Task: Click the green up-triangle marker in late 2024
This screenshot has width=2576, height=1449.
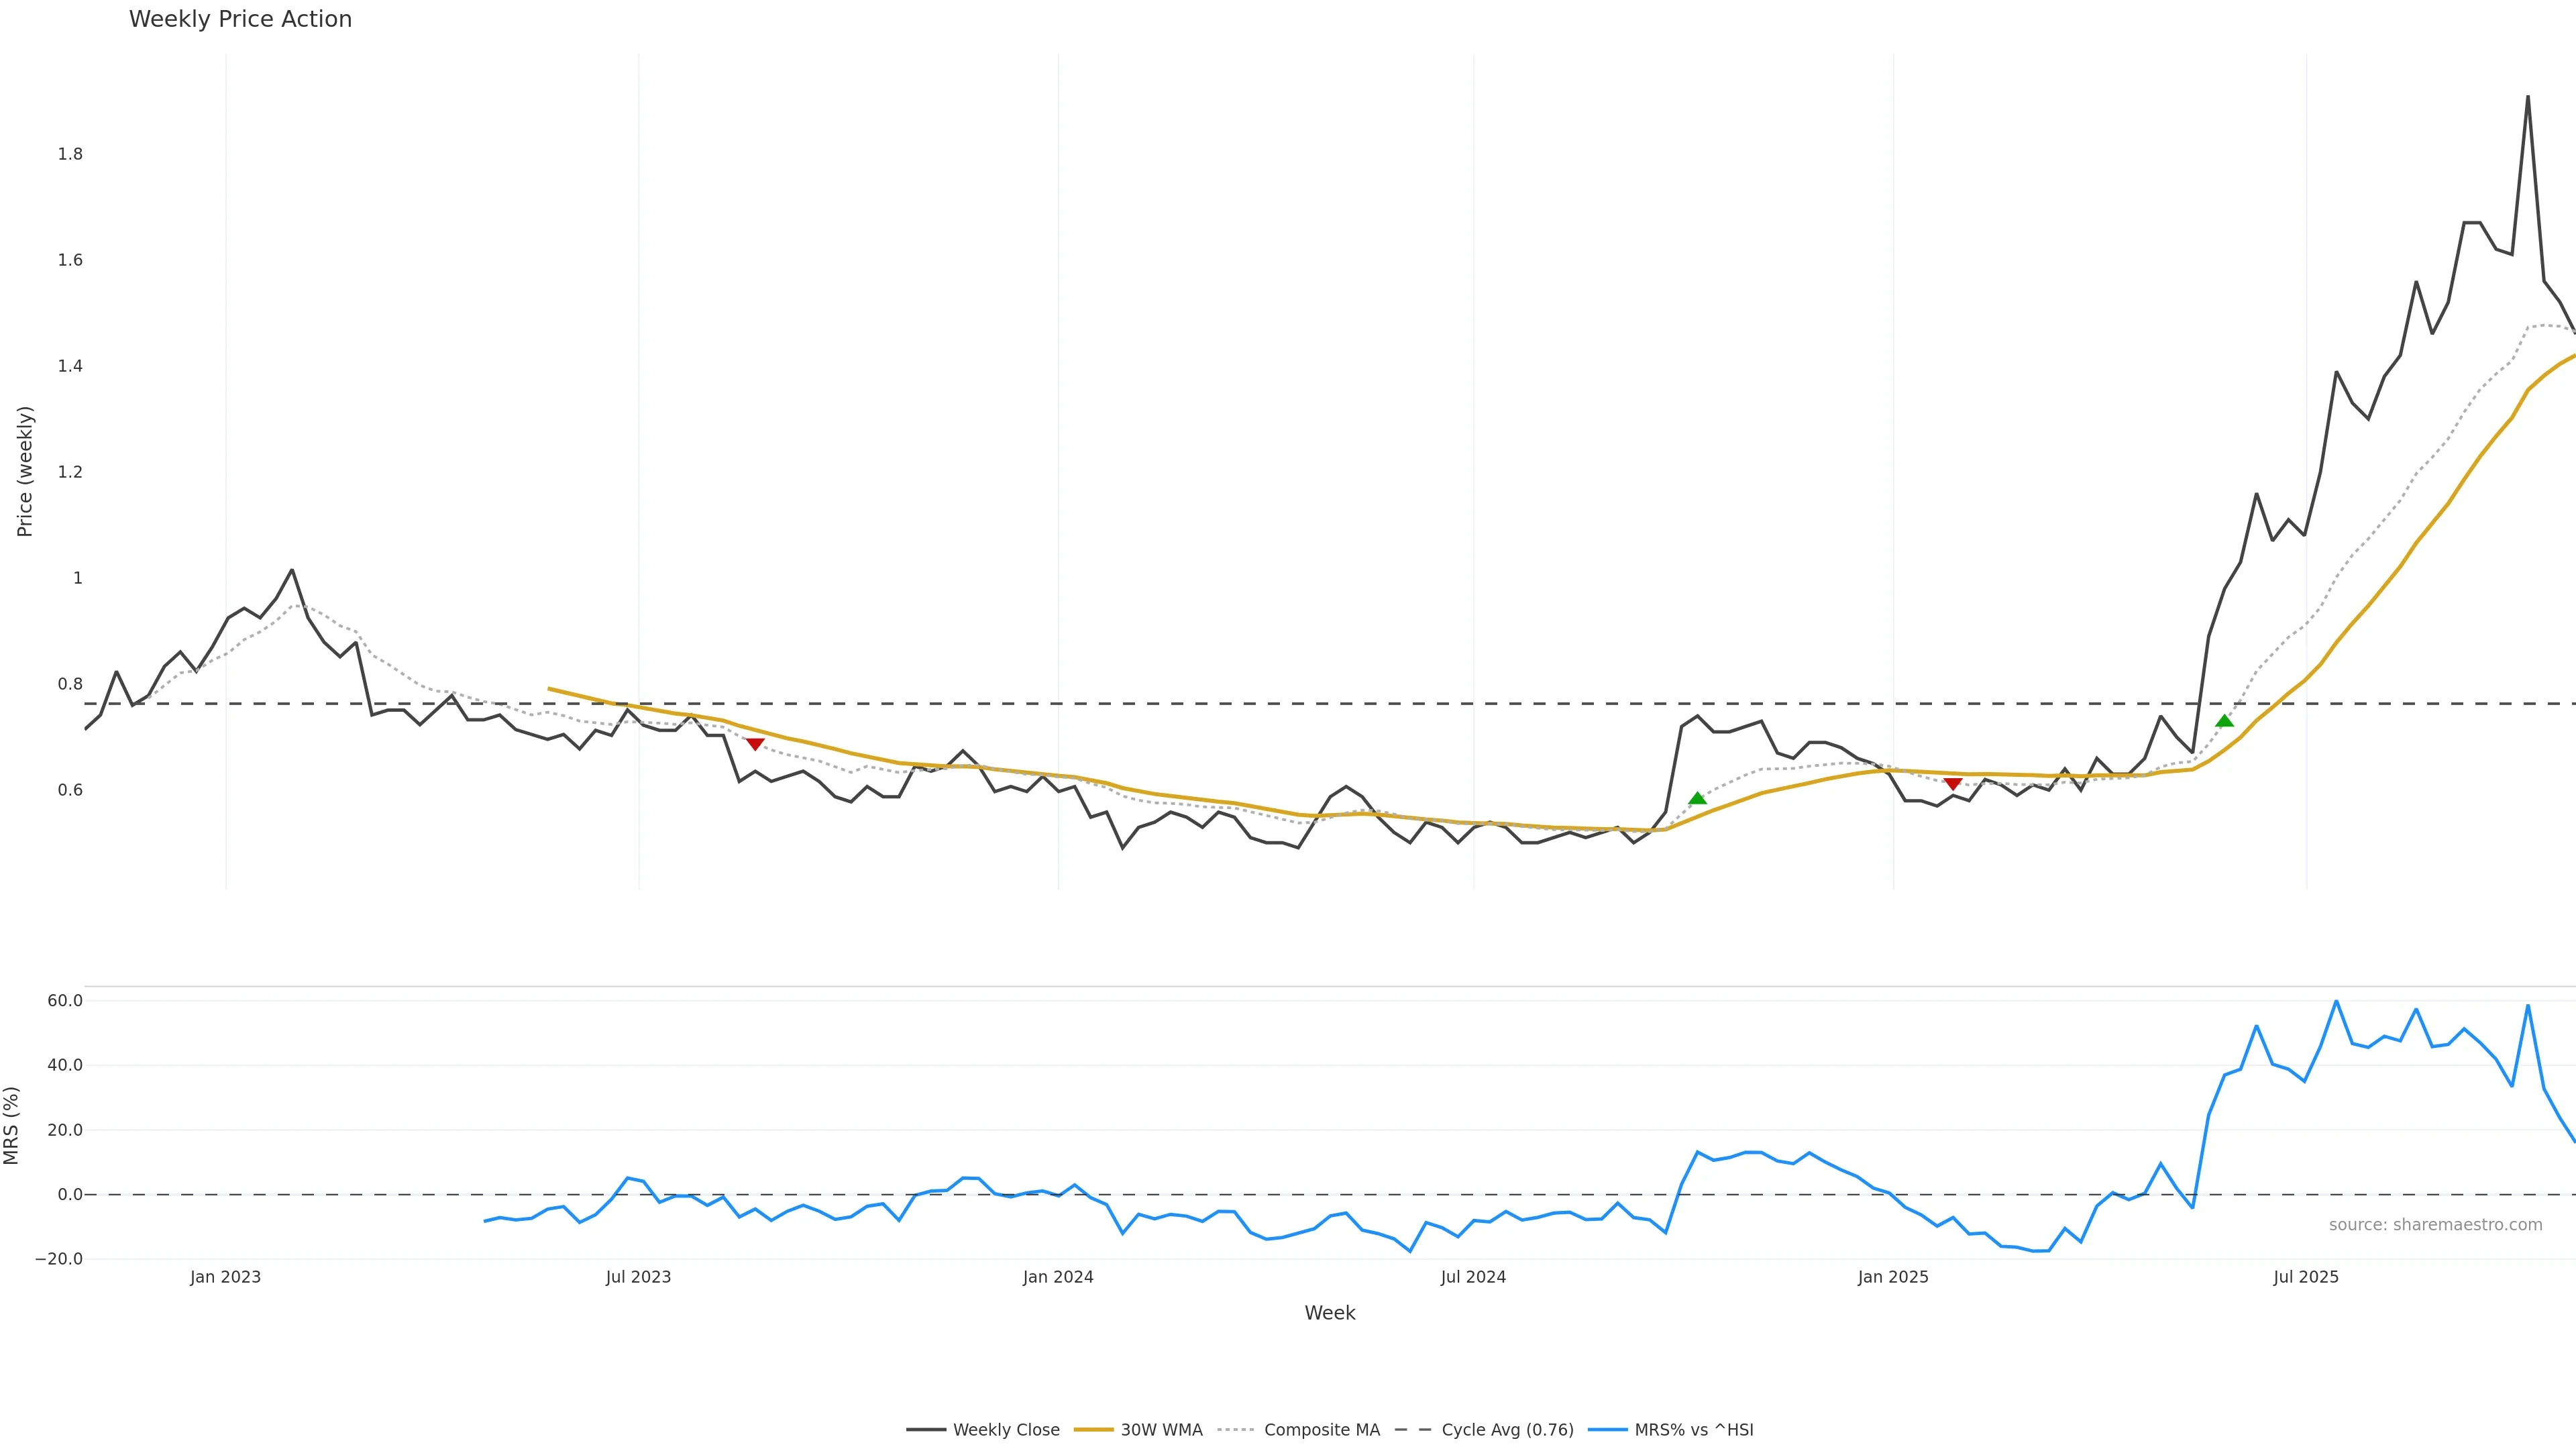Action: pos(1697,798)
